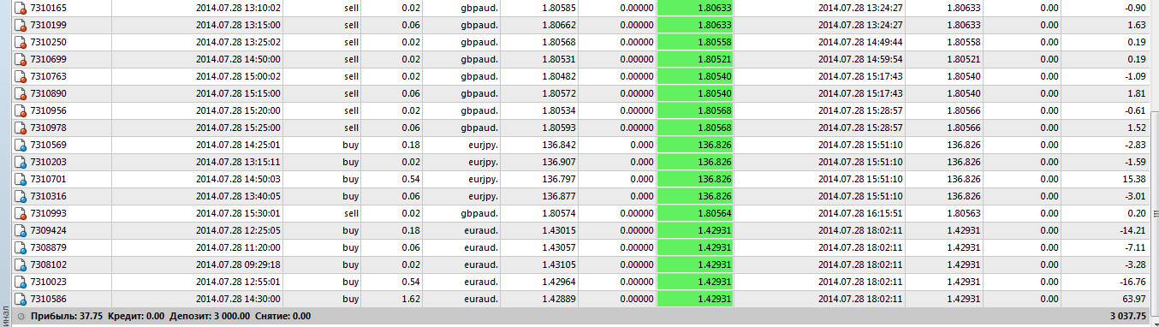Image resolution: width=1159 pixels, height=327 pixels.
Task: Click the buy order icon for 7310023
Action: 21,282
